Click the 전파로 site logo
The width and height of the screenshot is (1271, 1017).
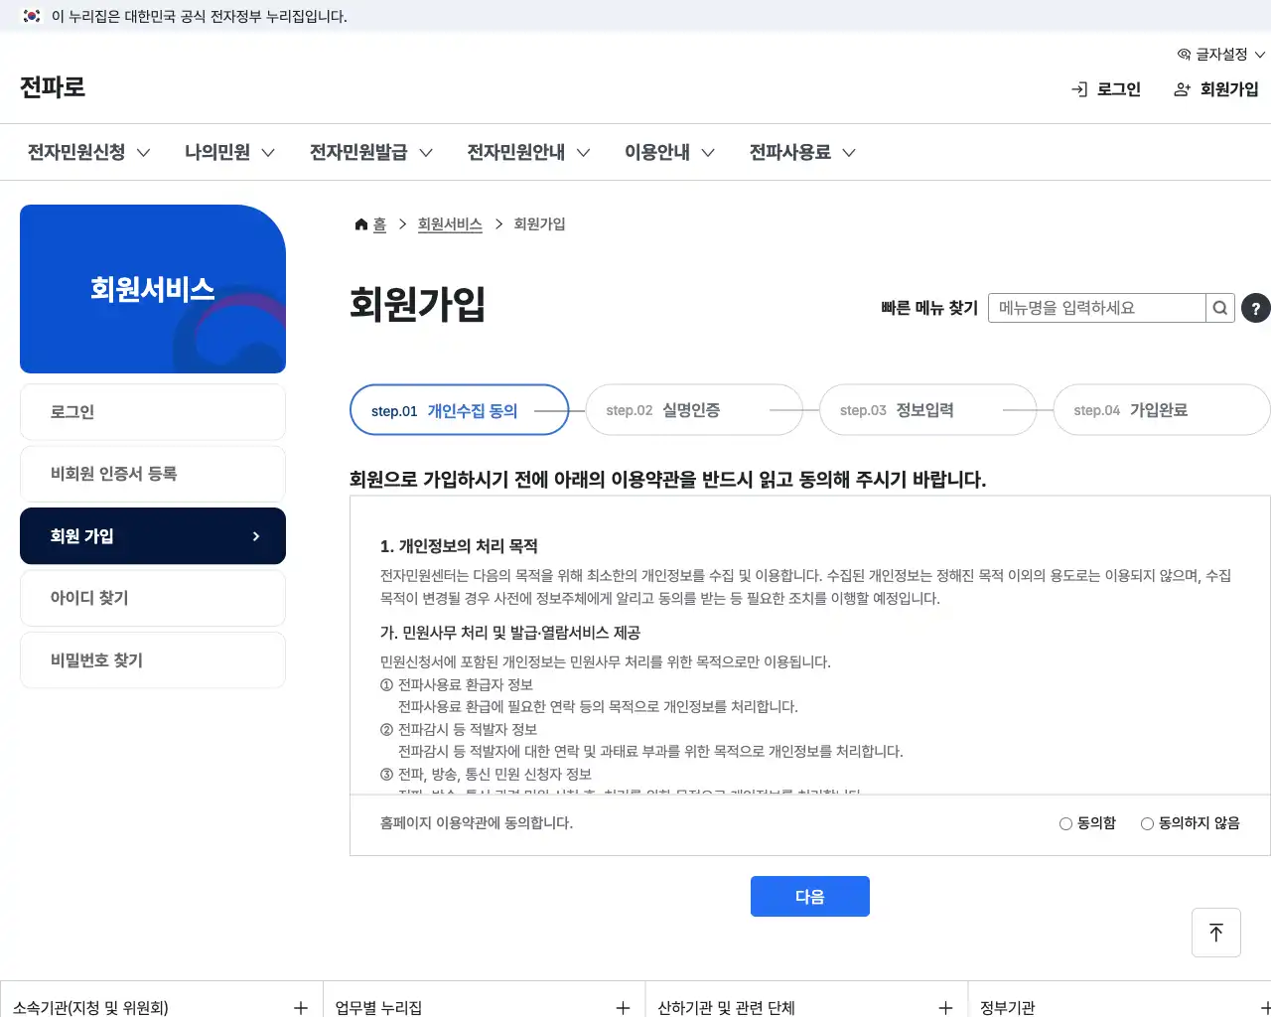[x=53, y=87]
